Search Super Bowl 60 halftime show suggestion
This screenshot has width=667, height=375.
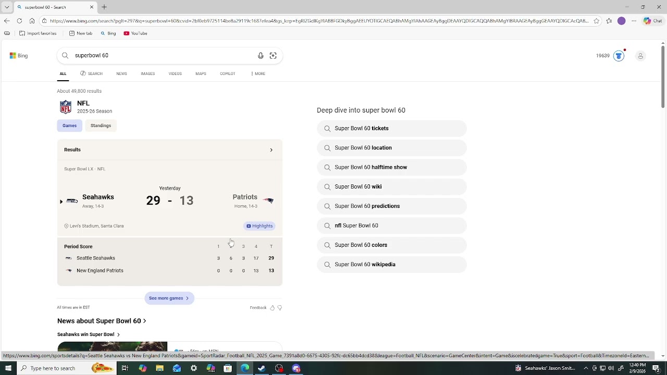[391, 167]
